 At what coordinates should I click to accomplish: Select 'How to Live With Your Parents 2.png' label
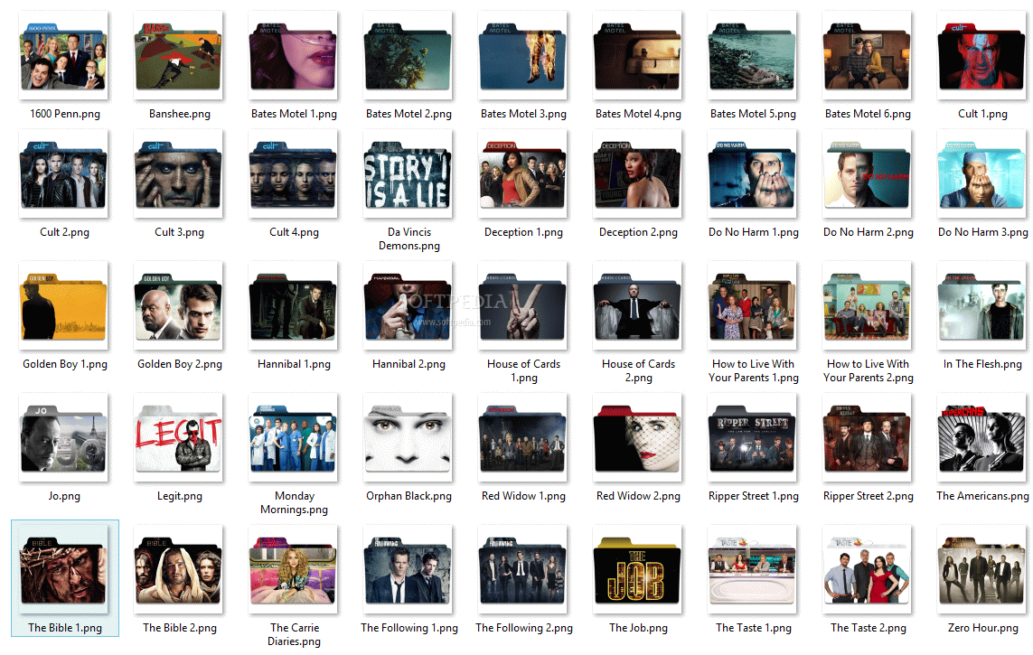(x=868, y=370)
